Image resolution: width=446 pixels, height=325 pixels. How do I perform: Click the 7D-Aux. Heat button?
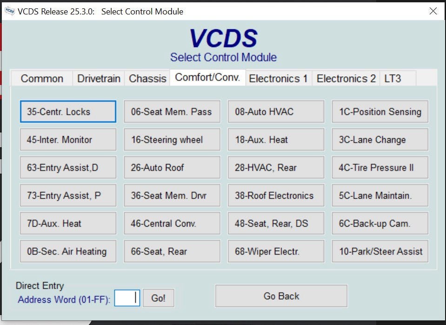68,223
